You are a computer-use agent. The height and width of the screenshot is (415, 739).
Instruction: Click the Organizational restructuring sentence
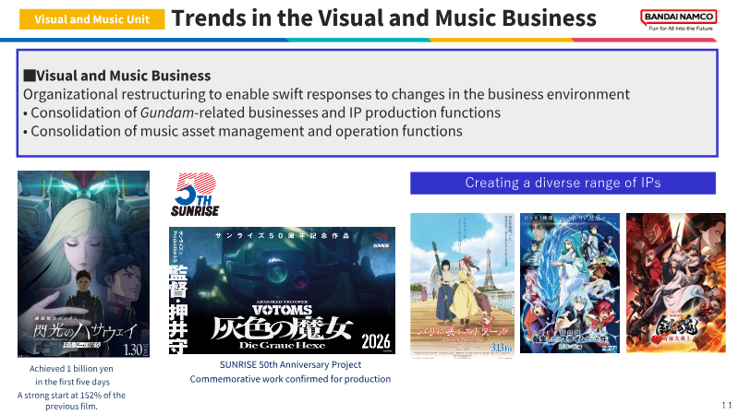tap(326, 95)
